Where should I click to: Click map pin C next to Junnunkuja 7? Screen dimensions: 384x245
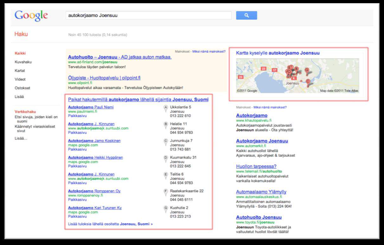coord(165,142)
